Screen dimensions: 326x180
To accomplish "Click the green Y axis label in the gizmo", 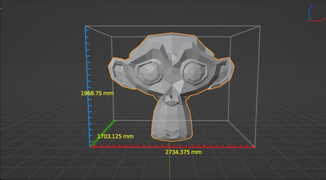I will tap(311, 18).
